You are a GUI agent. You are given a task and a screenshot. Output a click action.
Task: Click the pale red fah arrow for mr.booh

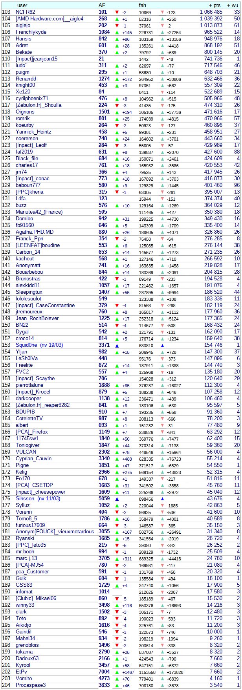(x=163, y=552)
